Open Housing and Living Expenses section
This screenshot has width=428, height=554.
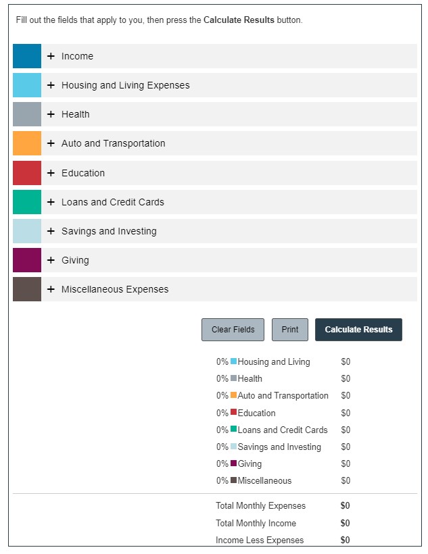point(125,85)
